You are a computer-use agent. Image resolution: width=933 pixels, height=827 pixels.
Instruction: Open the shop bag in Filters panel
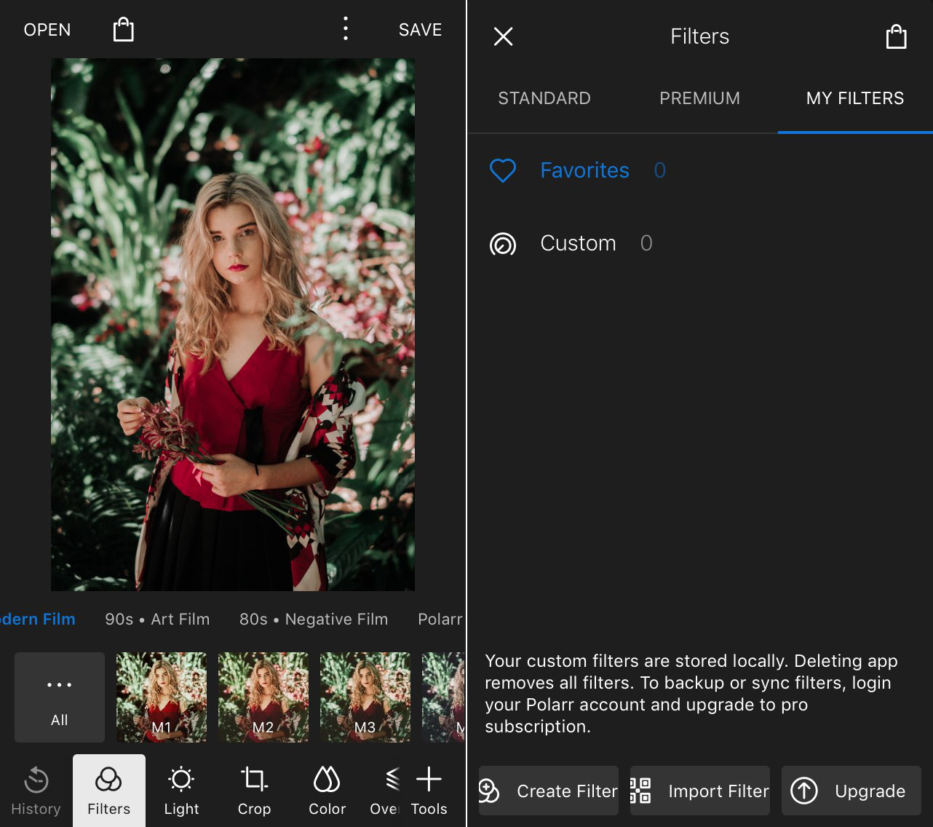click(896, 36)
